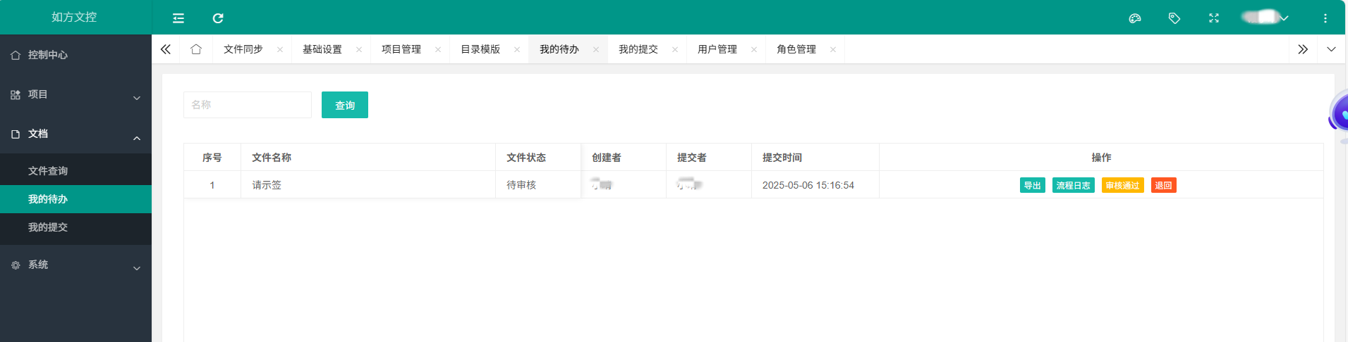Open the tab operations dropdown arrow

(1331, 49)
